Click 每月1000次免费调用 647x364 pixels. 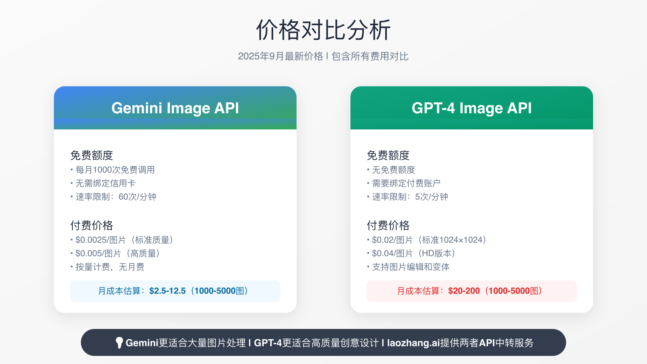click(x=115, y=170)
